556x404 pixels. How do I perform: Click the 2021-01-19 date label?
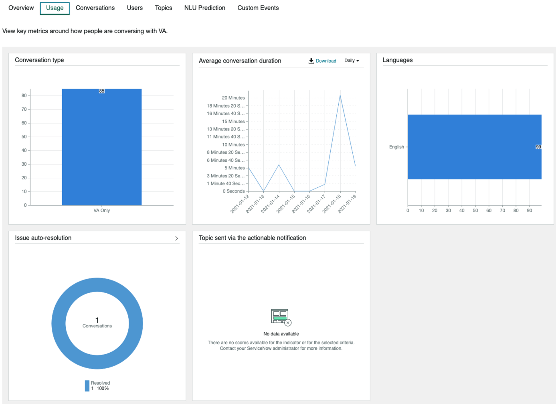pyautogui.click(x=347, y=203)
